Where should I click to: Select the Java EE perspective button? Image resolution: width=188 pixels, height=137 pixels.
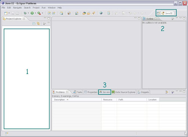click(x=167, y=13)
